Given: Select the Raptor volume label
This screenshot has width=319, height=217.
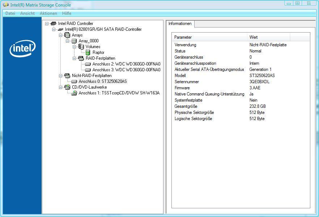Looking at the screenshot, I should coord(98,52).
